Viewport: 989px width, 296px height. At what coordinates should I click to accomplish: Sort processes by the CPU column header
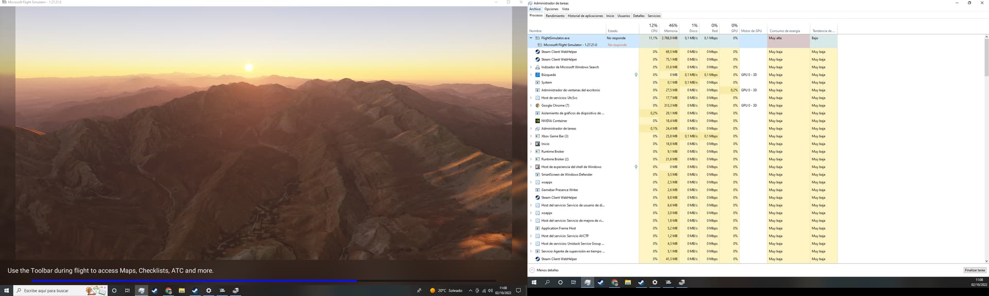click(x=649, y=28)
